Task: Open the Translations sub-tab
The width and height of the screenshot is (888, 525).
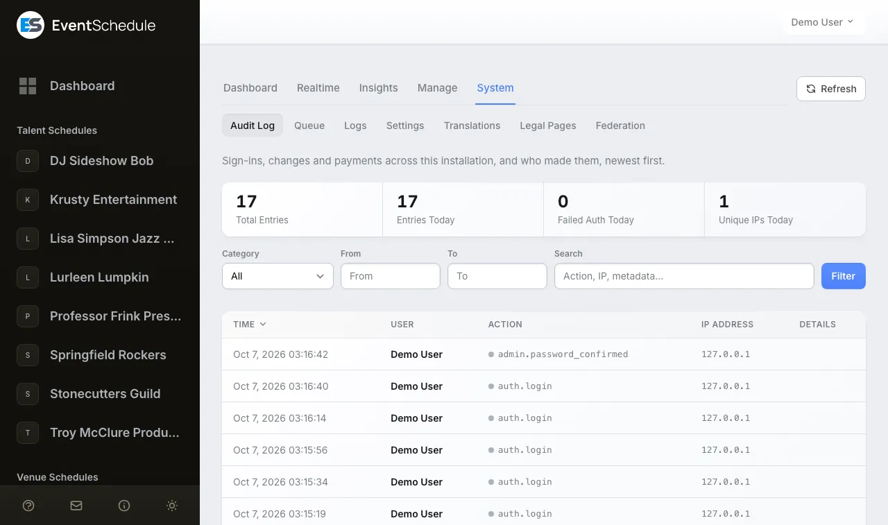Action: click(472, 126)
